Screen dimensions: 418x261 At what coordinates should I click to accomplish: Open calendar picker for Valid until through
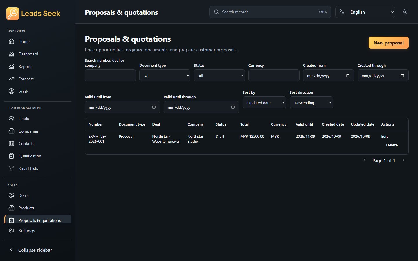point(233,107)
